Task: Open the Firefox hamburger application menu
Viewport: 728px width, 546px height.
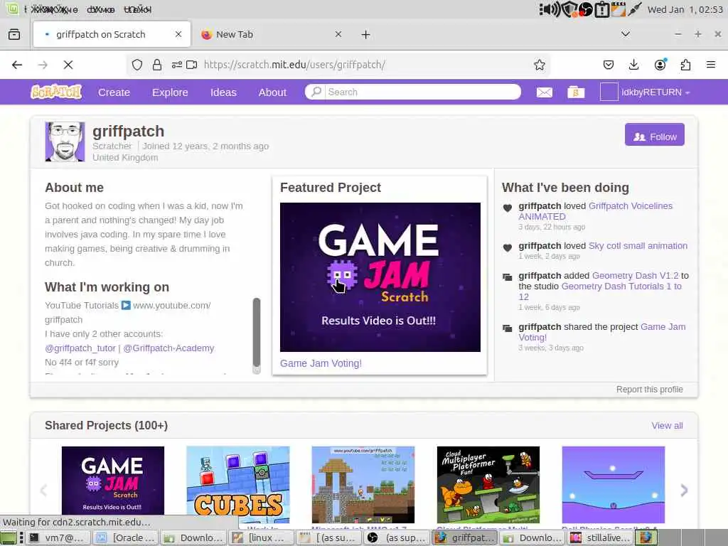Action: (711, 65)
